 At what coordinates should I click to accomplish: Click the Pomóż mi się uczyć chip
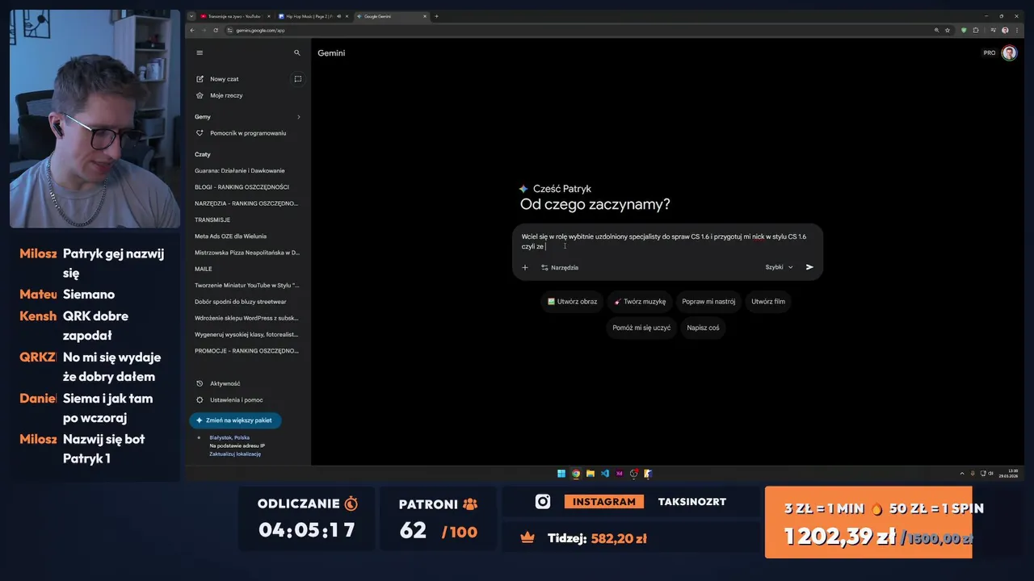pyautogui.click(x=641, y=328)
